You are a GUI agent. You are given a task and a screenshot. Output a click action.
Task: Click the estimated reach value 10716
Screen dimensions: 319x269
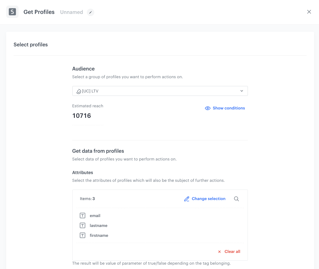(81, 116)
